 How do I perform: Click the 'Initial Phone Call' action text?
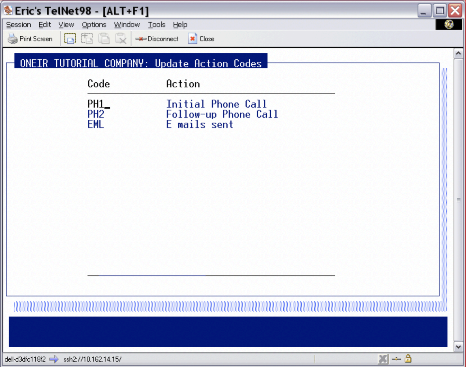point(216,104)
